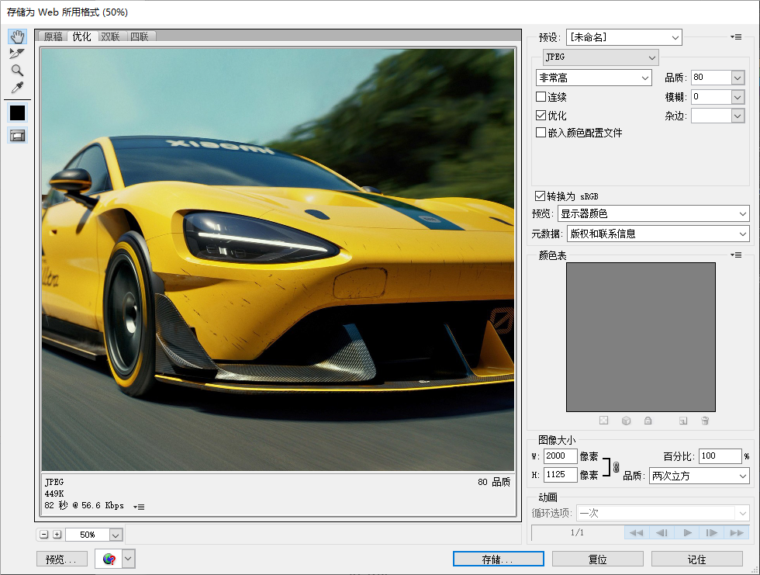The width and height of the screenshot is (760, 575).
Task: Switch to the 原稿 tab
Action: [53, 36]
